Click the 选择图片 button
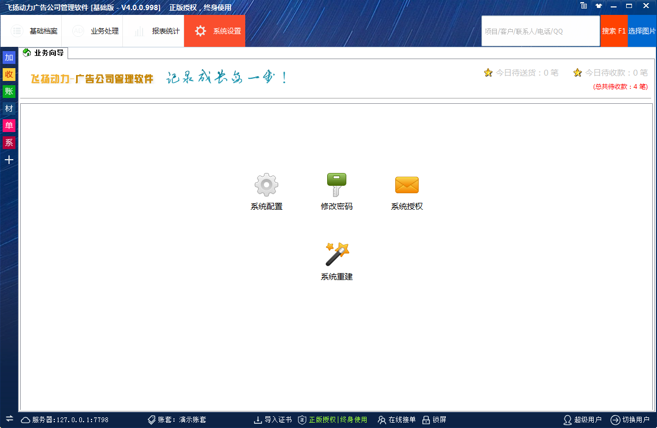 642,31
